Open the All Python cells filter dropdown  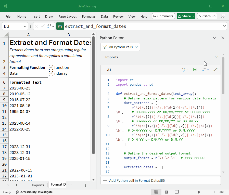120,47
